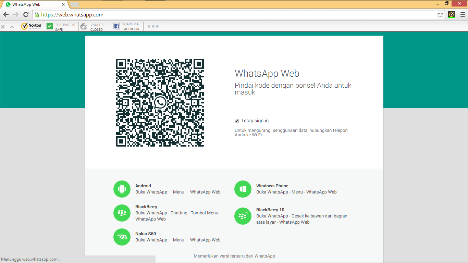
Task: Click the green BlackBerry 10 icon
Action: 243,216
